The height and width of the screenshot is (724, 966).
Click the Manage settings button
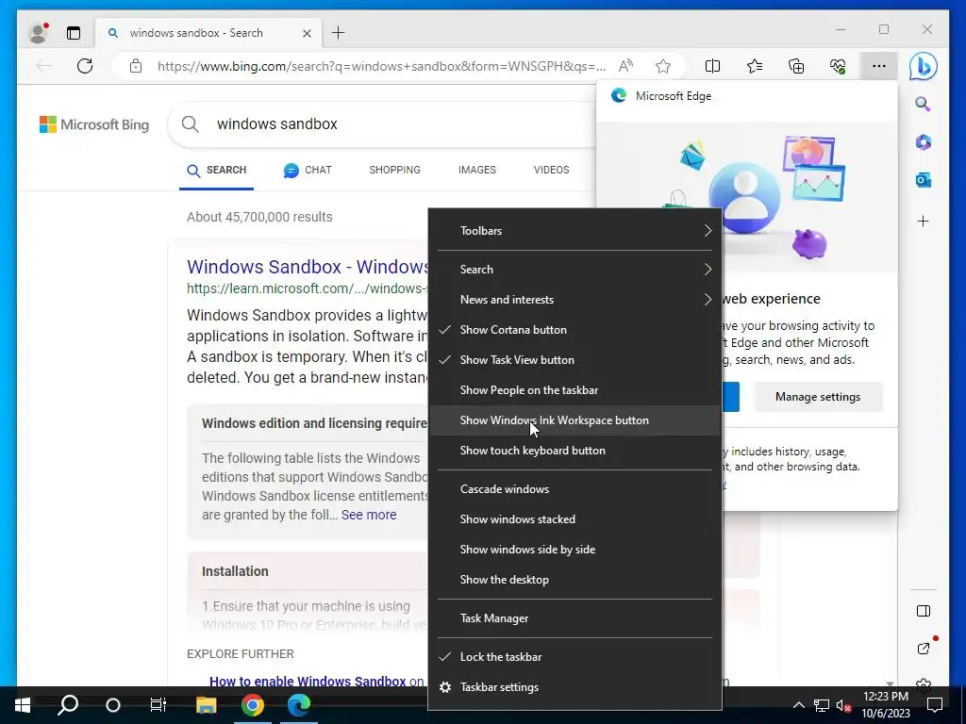point(818,397)
